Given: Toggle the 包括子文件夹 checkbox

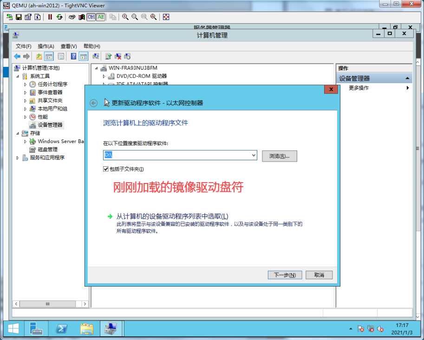Looking at the screenshot, I should point(106,169).
